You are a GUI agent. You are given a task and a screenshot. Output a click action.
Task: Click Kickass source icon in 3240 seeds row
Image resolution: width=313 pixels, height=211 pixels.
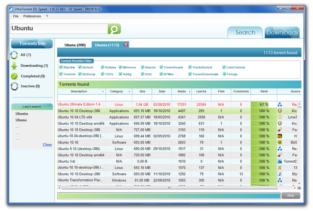point(280,124)
